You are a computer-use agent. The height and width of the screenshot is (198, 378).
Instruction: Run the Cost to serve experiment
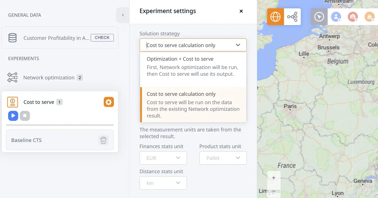click(x=13, y=116)
